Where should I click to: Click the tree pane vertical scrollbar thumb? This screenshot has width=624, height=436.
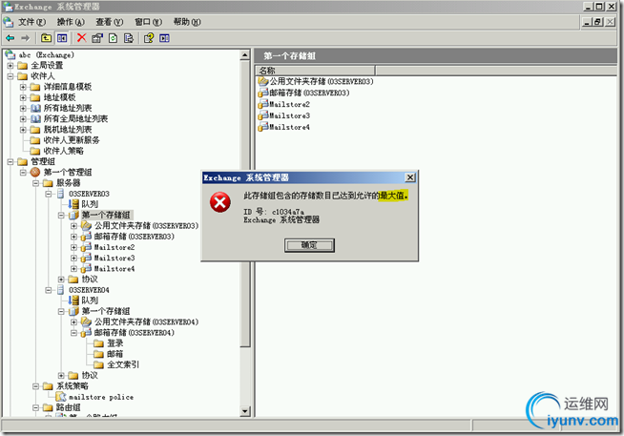tap(245, 203)
